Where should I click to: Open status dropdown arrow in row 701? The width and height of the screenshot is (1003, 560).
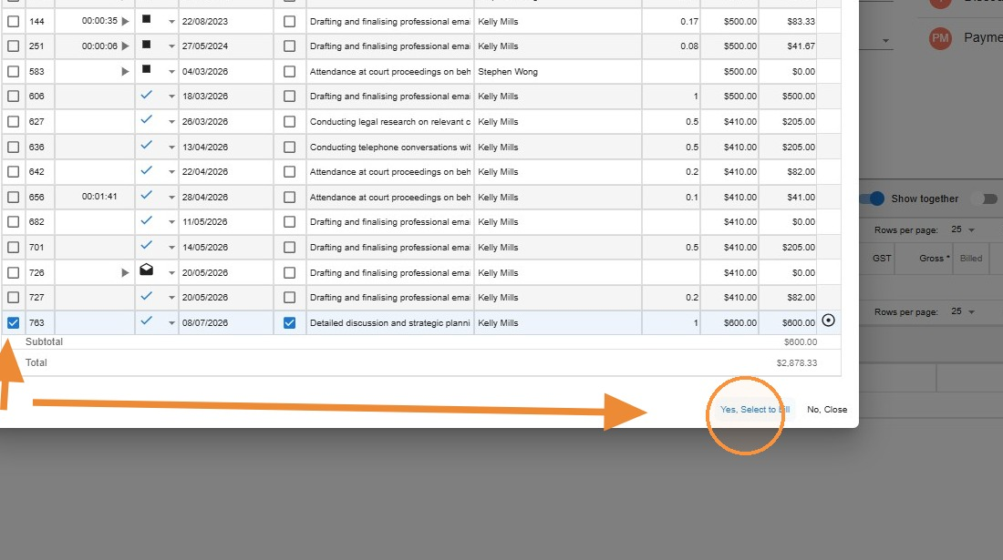click(x=171, y=248)
